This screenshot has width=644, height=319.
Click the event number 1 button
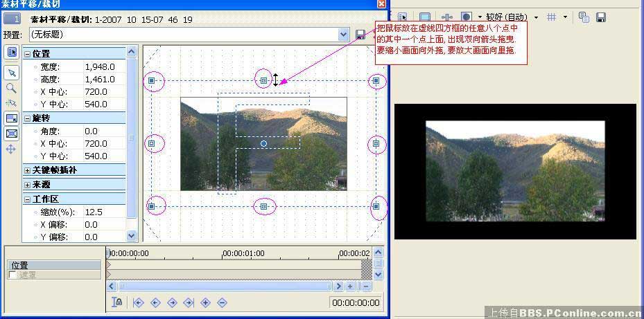12,19
